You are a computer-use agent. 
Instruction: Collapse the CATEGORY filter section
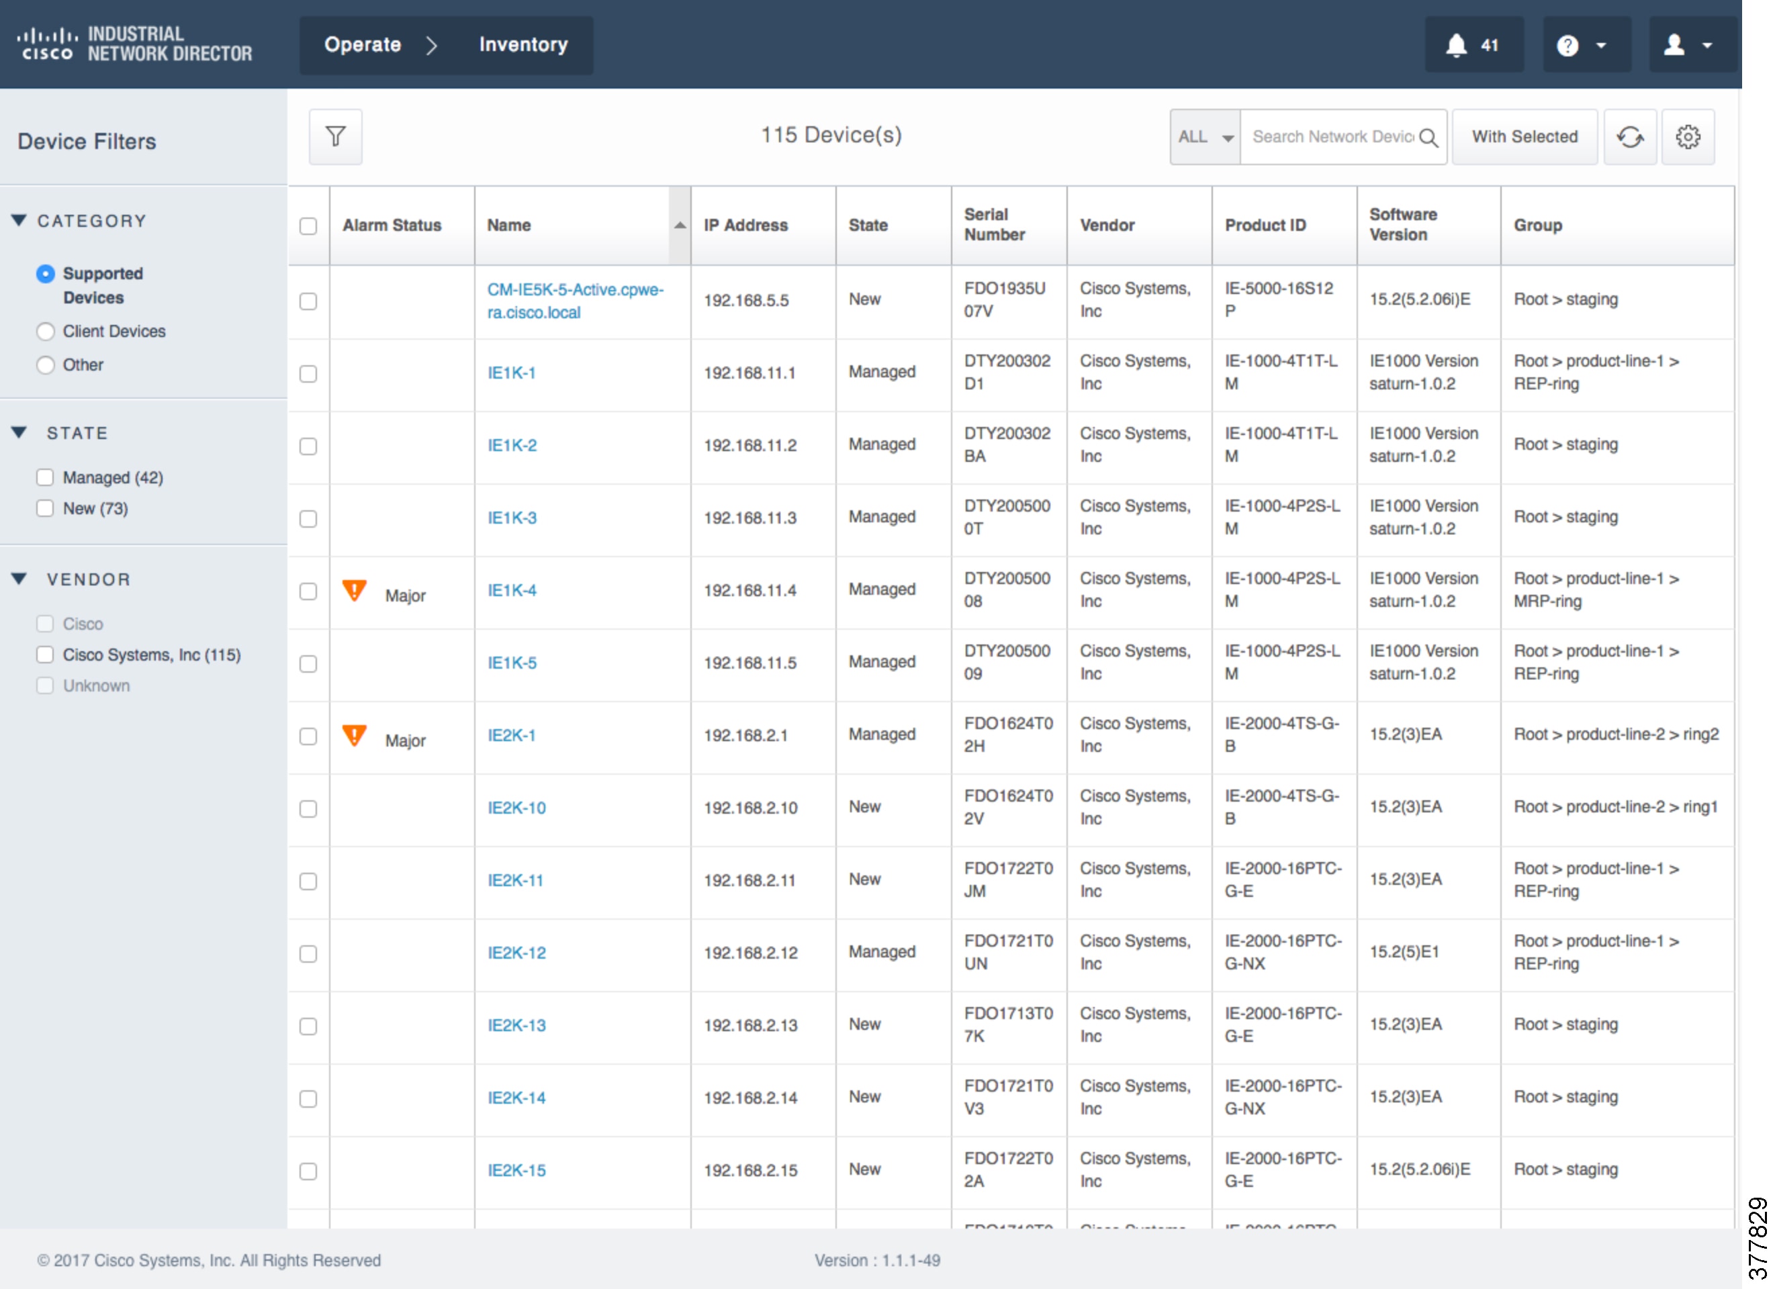(19, 220)
